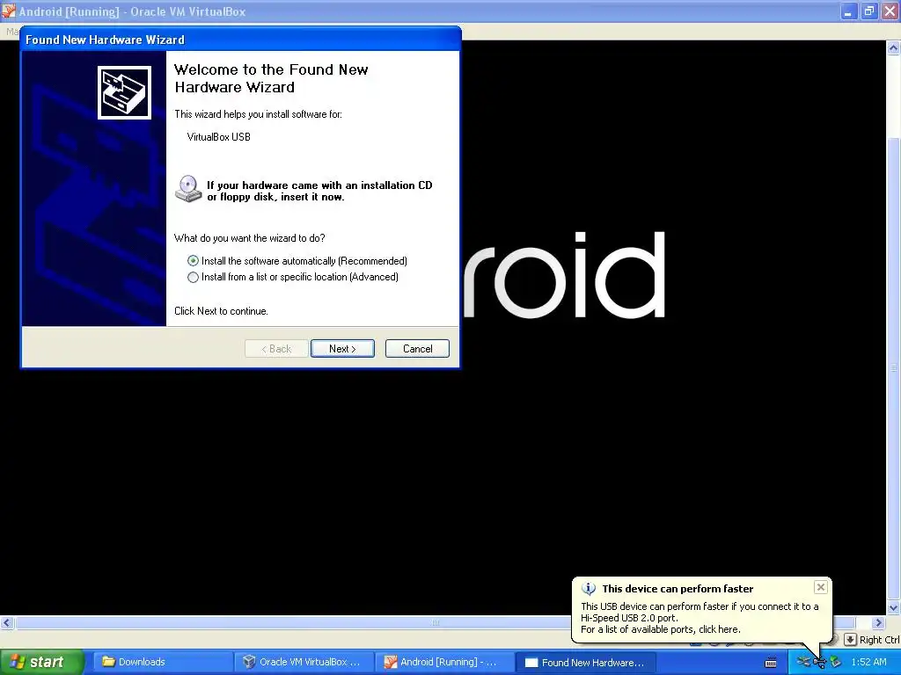Restore down the Android VirtualBox window

tap(868, 11)
